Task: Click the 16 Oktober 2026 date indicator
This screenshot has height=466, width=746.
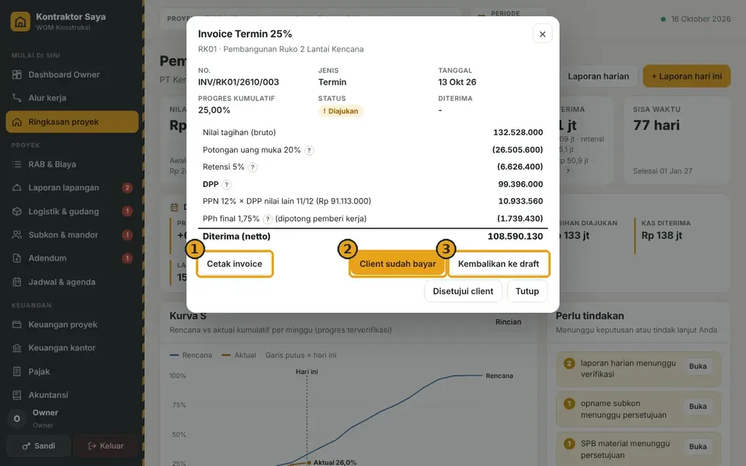Action: pos(696,19)
